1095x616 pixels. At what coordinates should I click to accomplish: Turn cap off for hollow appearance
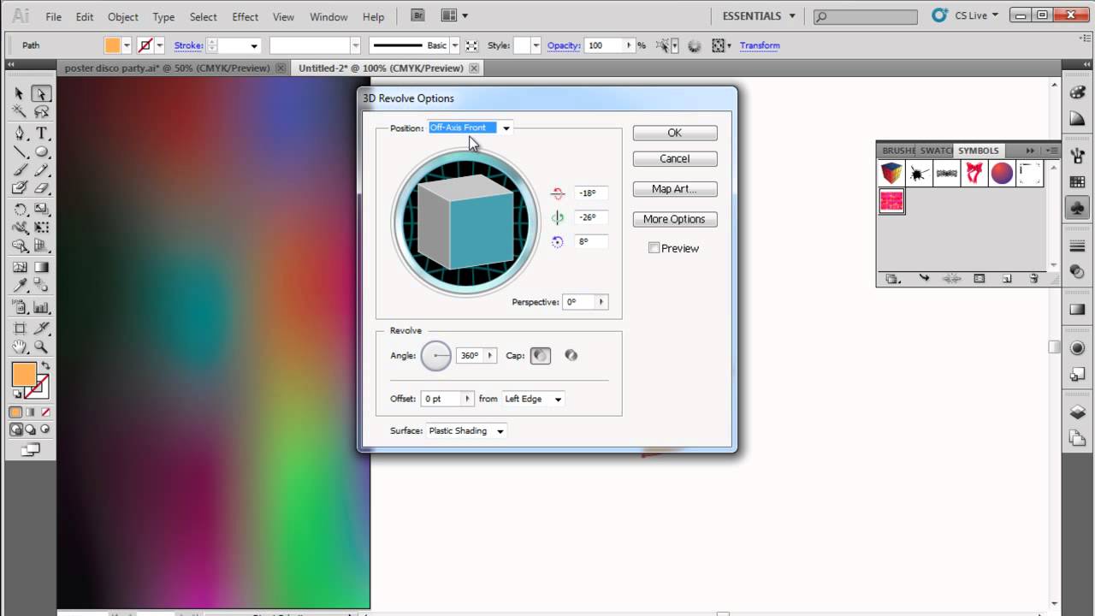pos(571,355)
